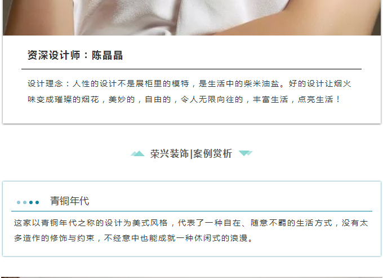The width and height of the screenshot is (383, 278).
Task: Click the line starting 多造作的修饰与约束
Action: click(x=133, y=238)
